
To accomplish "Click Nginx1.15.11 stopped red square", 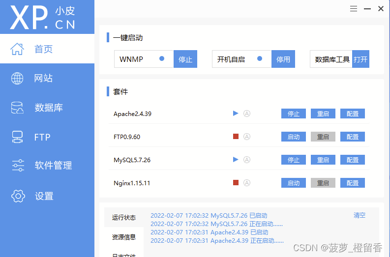I will pos(236,183).
